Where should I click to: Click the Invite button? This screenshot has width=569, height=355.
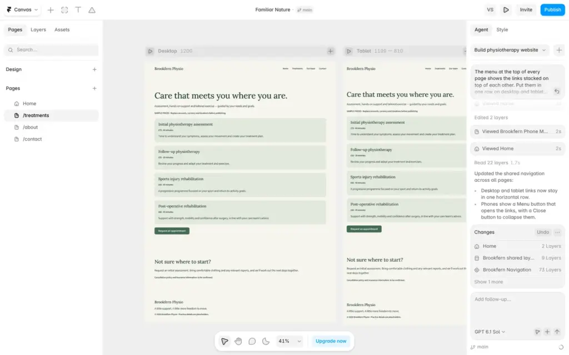click(526, 10)
